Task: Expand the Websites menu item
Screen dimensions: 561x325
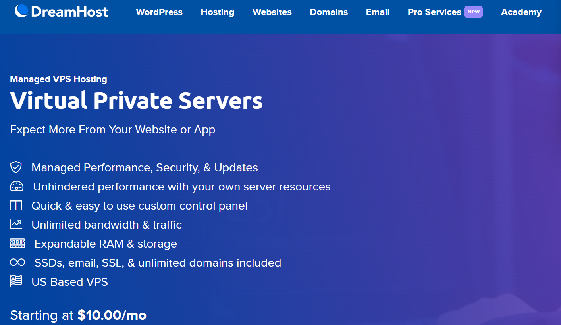Action: (272, 12)
